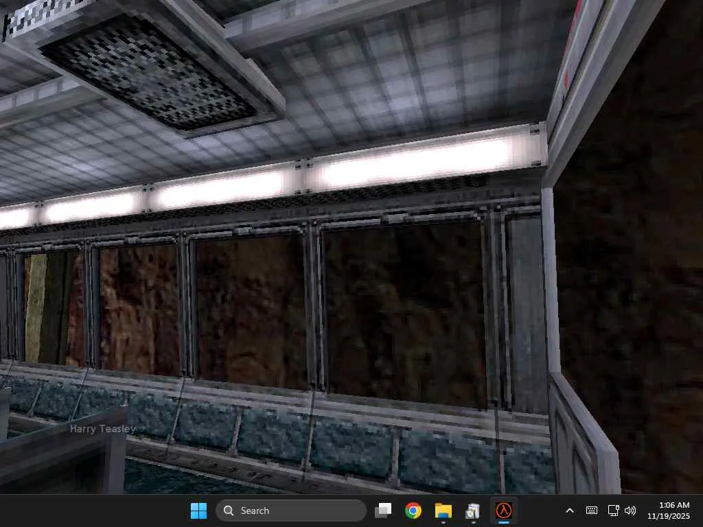Open network settings tray icon
The image size is (703, 527).
point(613,511)
